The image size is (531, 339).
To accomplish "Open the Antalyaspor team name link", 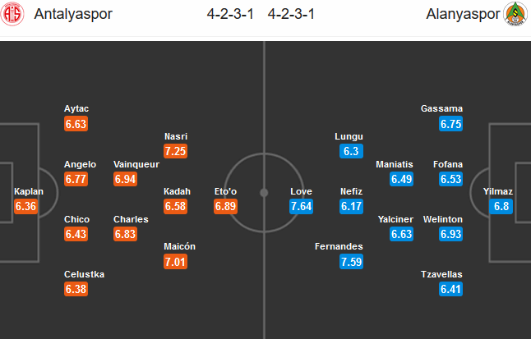I will (x=73, y=14).
